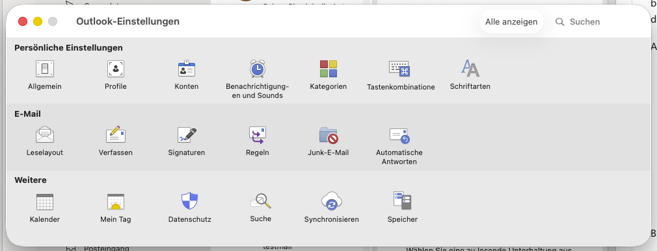
Task: Open the Suche magnifier settings
Action: [261, 201]
